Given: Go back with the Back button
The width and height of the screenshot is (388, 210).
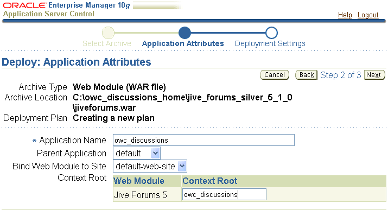Looking at the screenshot, I should [x=306, y=75].
